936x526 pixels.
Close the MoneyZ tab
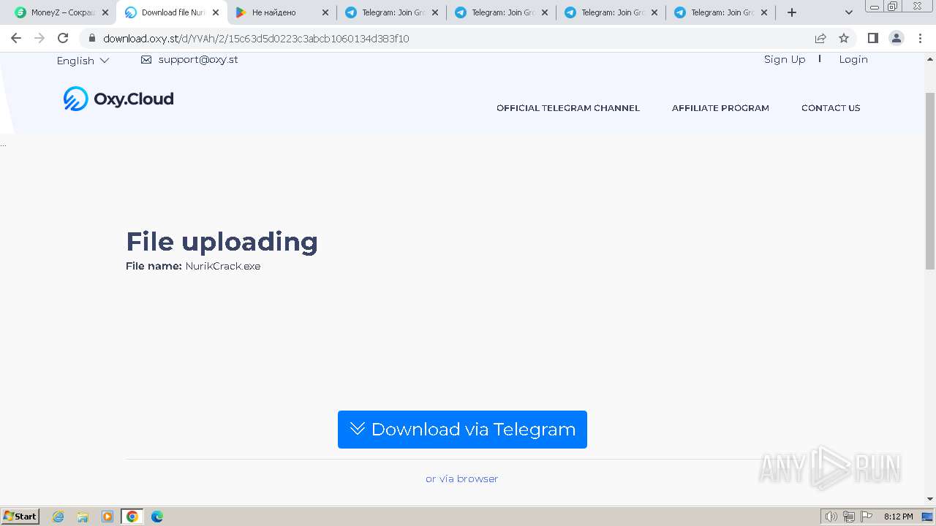[x=105, y=12]
